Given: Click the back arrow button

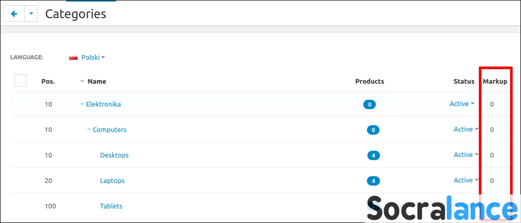Looking at the screenshot, I should pyautogui.click(x=14, y=14).
